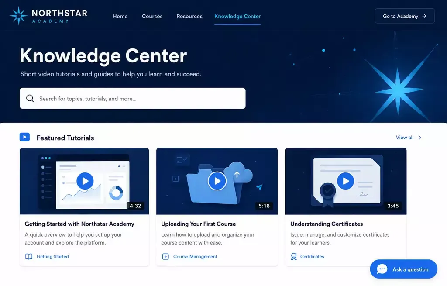Click the Northstar Academy star logo

[x=18, y=16]
